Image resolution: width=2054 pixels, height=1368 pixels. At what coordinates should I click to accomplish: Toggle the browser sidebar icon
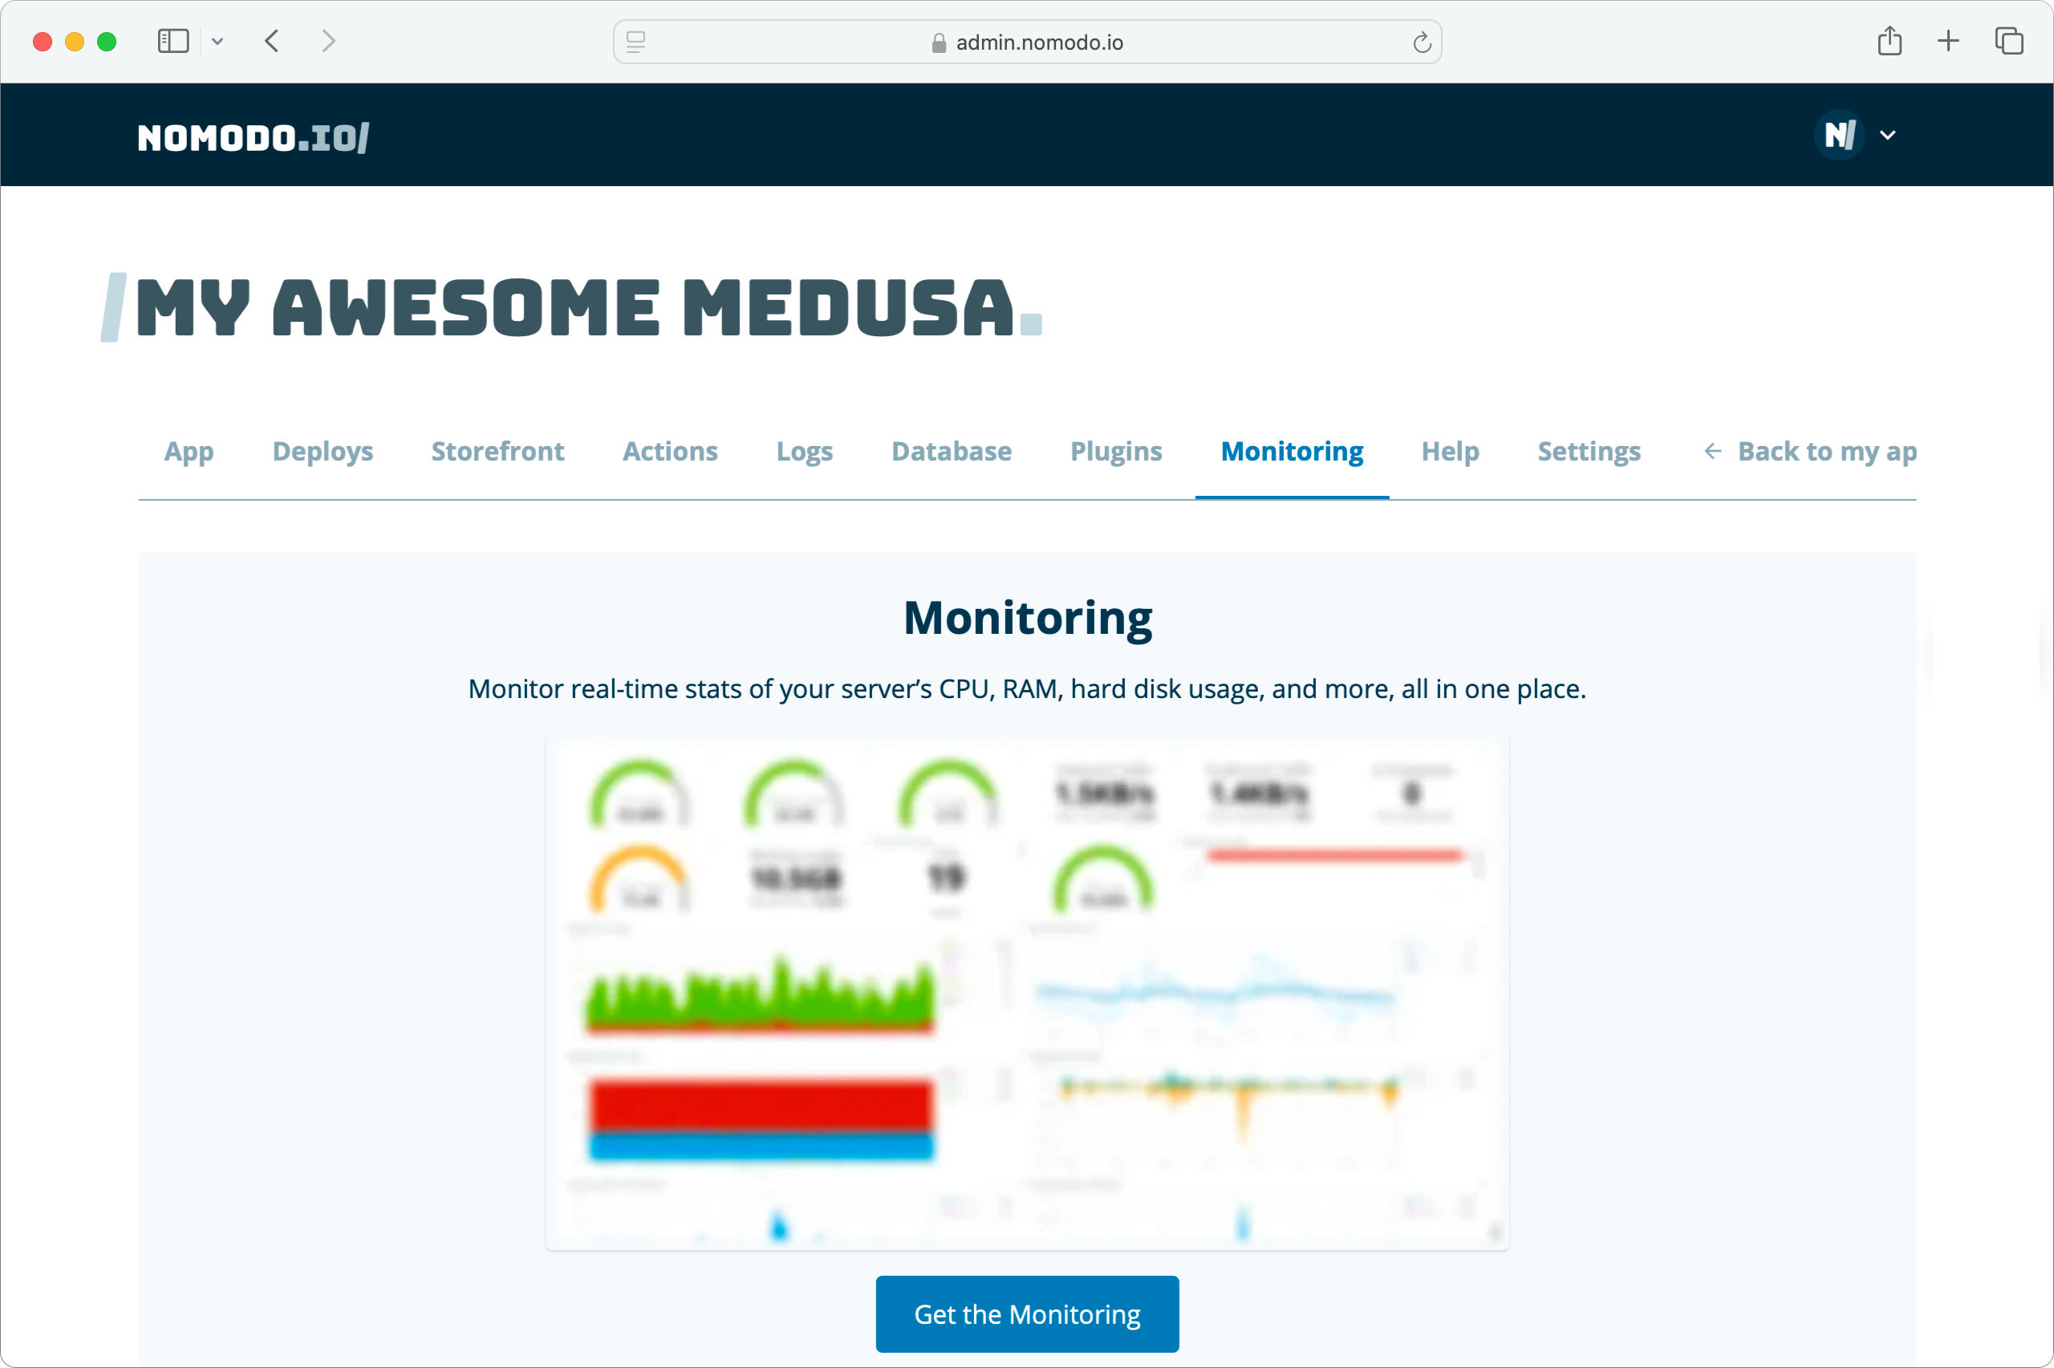[173, 41]
